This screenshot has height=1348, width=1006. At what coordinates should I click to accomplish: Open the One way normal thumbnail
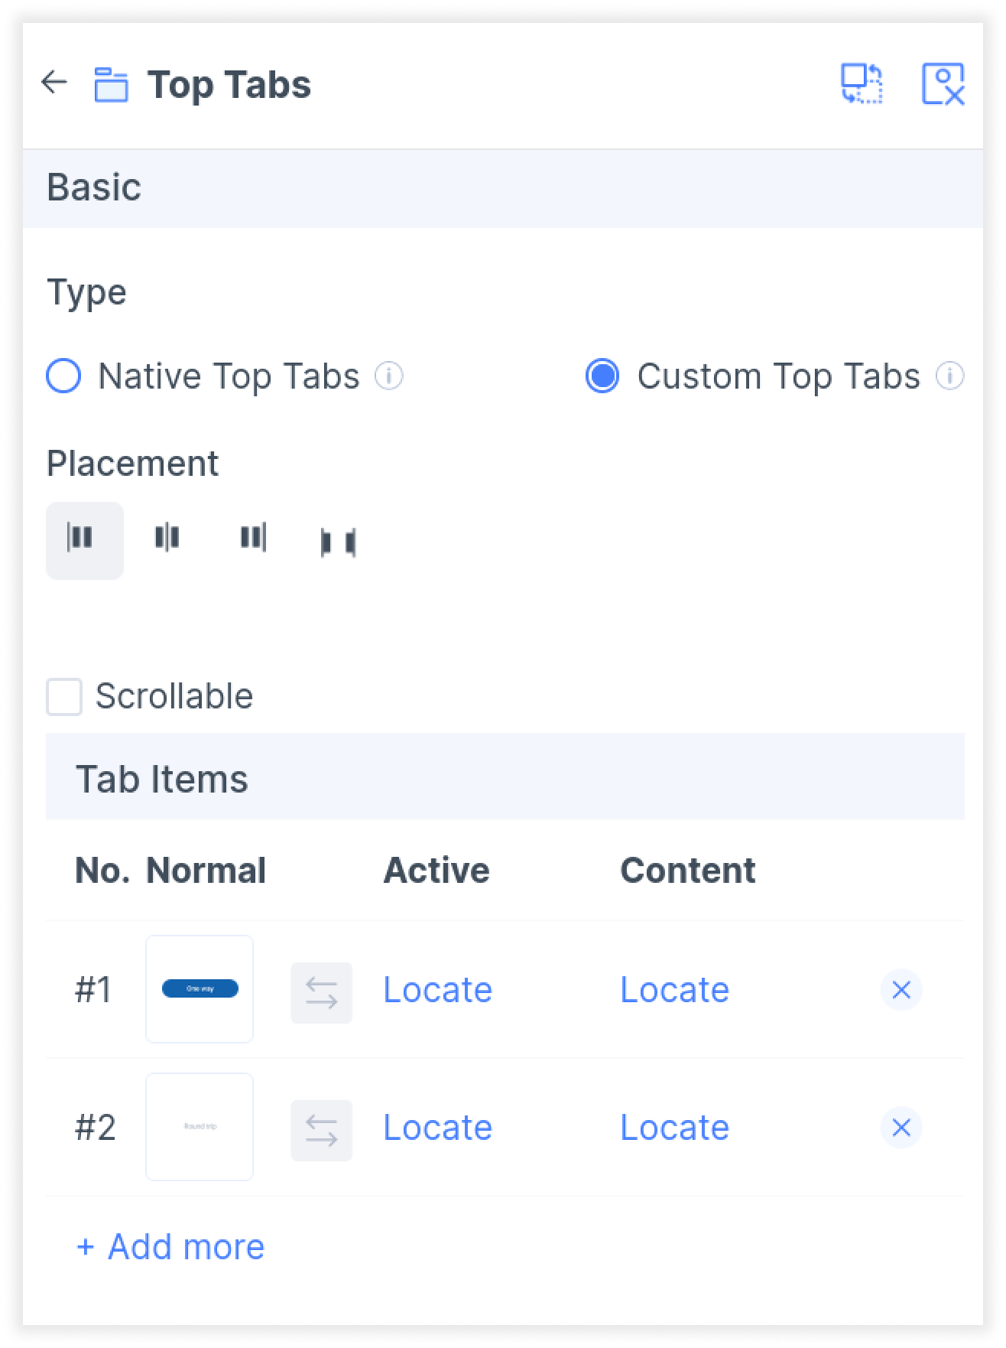tap(200, 988)
